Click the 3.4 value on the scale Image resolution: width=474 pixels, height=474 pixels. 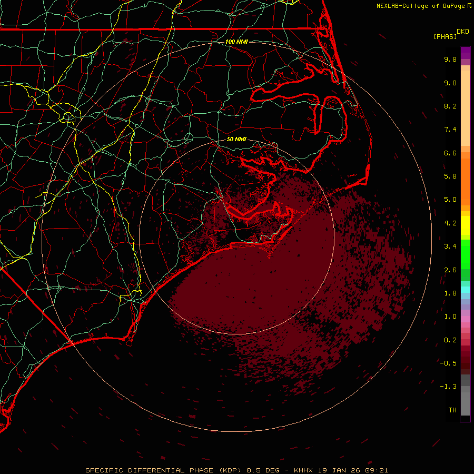pos(450,246)
